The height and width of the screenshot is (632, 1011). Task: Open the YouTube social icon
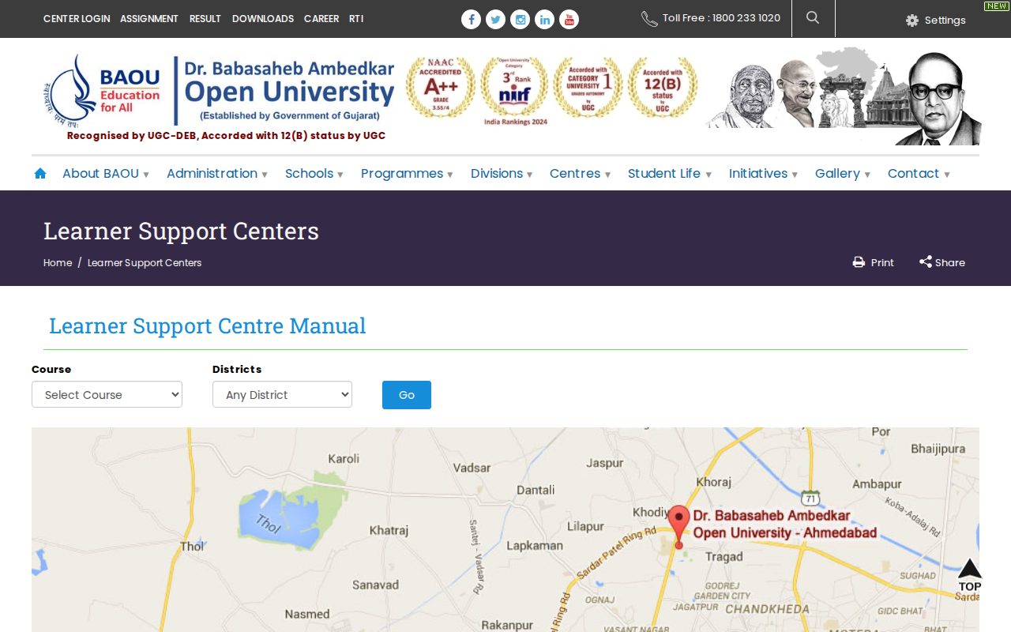(x=569, y=20)
